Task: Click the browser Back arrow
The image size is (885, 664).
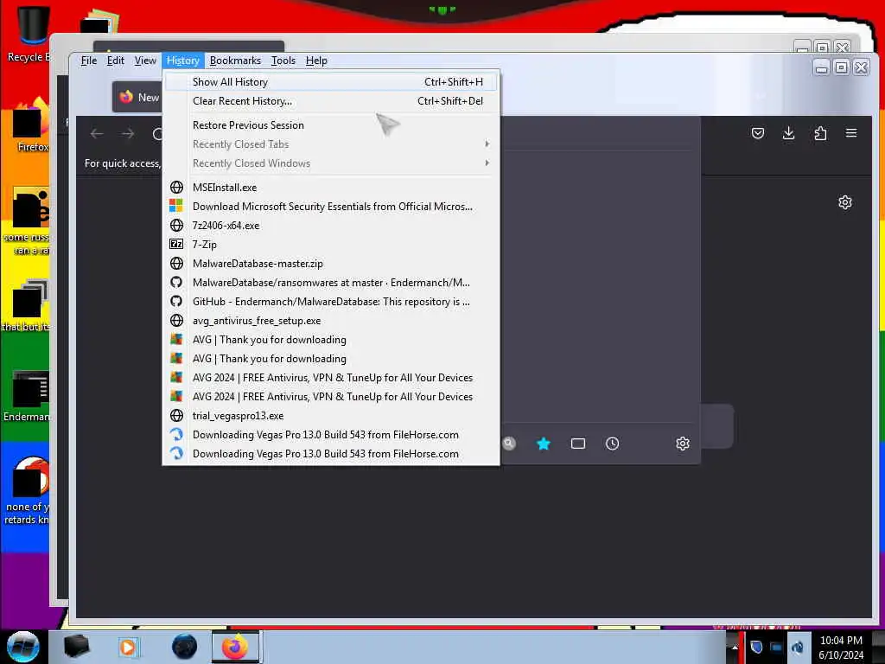Action: point(97,134)
